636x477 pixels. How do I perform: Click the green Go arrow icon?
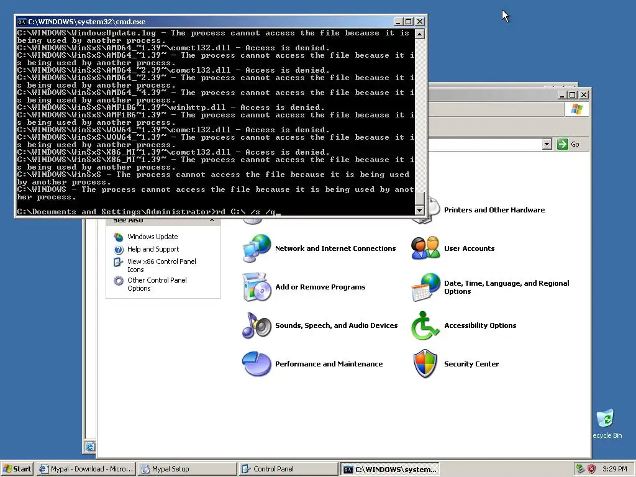pyautogui.click(x=563, y=144)
